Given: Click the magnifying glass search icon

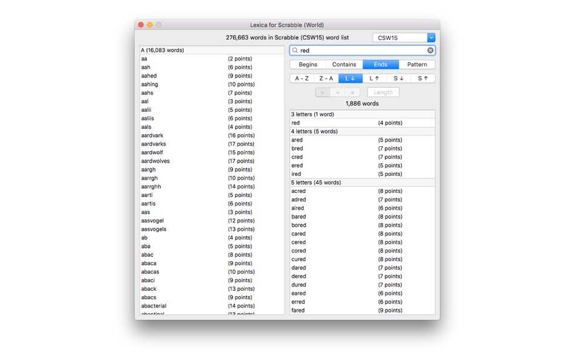Looking at the screenshot, I should pyautogui.click(x=295, y=51).
